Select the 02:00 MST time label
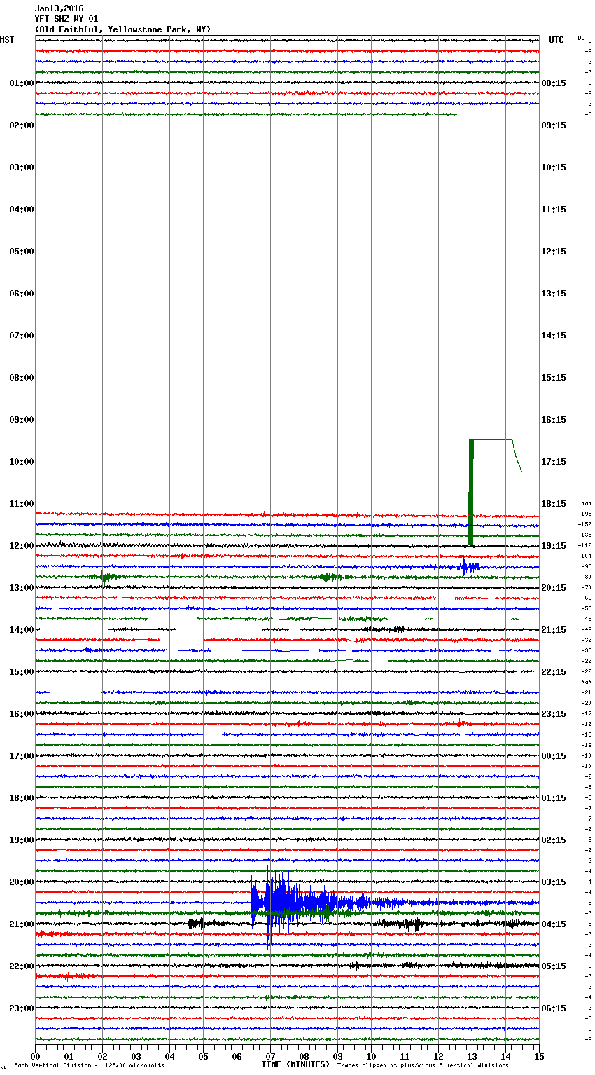The image size is (595, 1075). (x=22, y=125)
